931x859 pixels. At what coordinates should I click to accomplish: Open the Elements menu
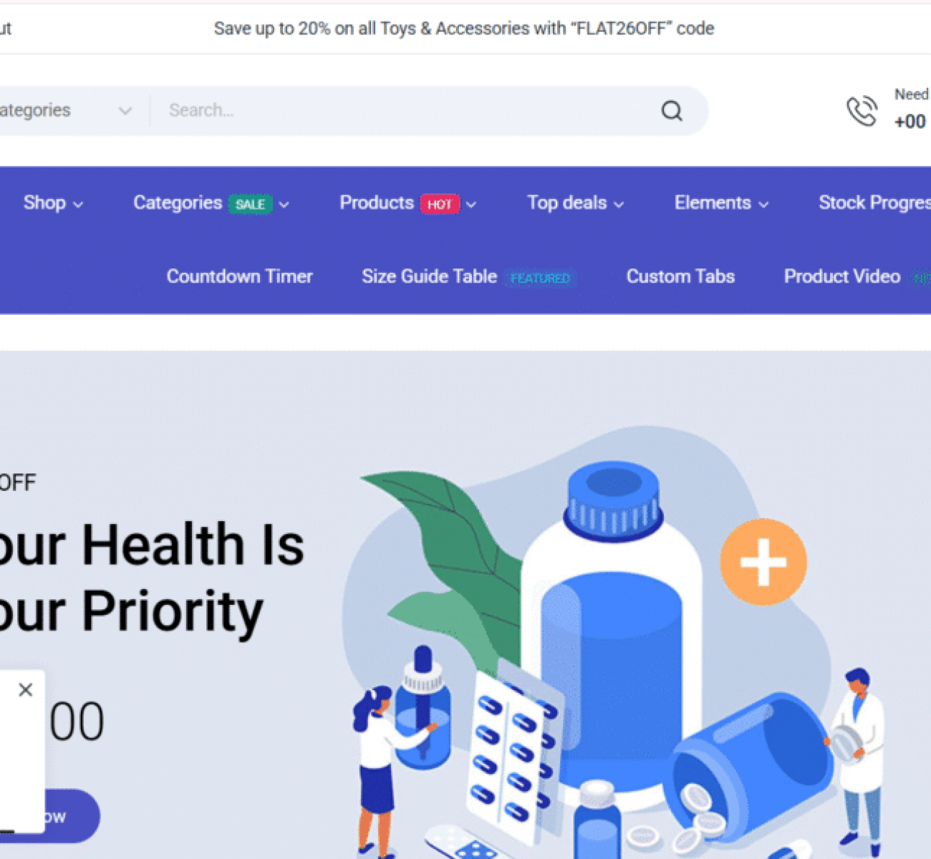[x=721, y=203]
